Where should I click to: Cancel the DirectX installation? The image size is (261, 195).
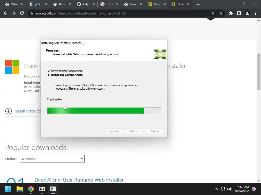pos(155,131)
